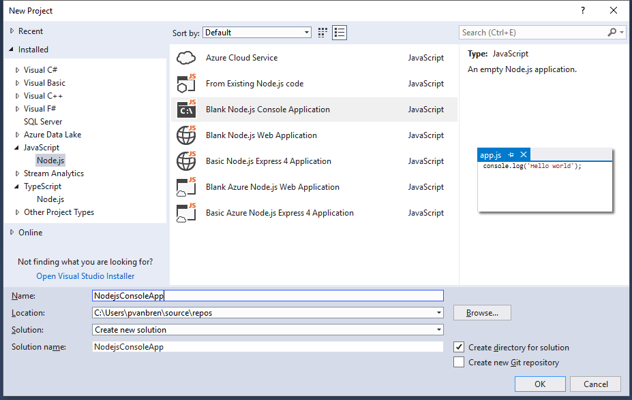Open the search options dropdown arrow

(622, 32)
